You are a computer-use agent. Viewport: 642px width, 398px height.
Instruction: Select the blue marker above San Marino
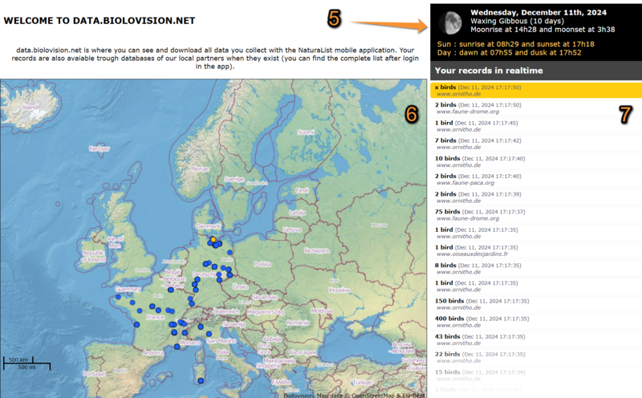click(x=209, y=333)
